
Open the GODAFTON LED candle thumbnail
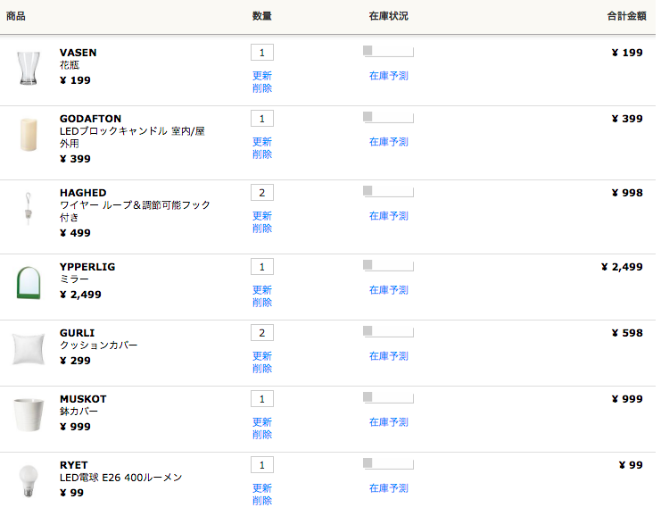tap(29, 135)
